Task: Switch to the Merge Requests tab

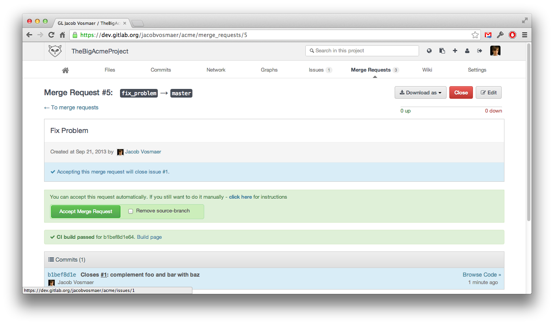Action: [371, 70]
